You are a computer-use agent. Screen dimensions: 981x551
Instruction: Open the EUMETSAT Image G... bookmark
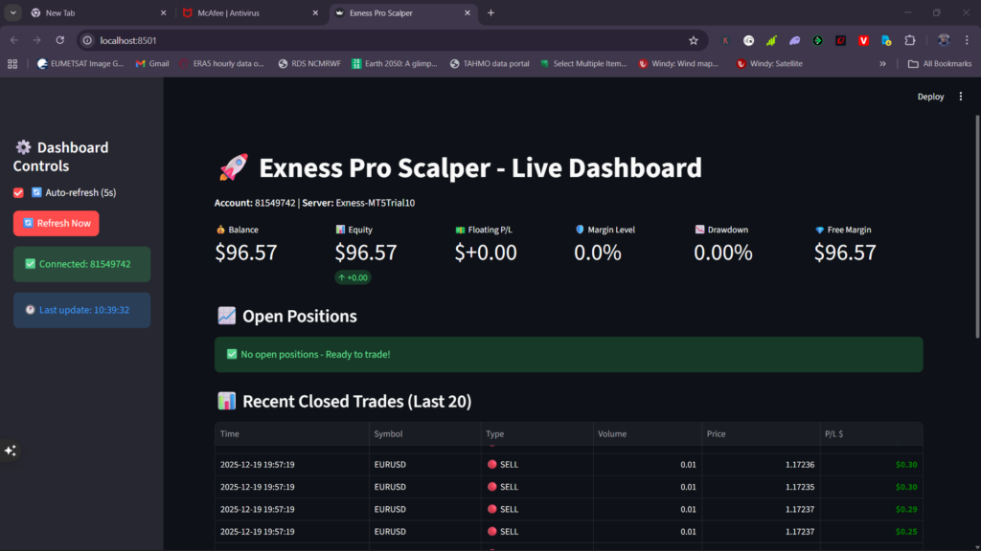tap(80, 64)
